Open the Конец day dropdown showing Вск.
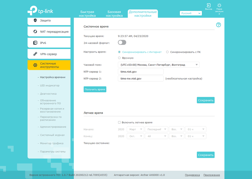Image resolution: width=252 pixels, height=179 pixels. pyautogui.click(x=176, y=136)
